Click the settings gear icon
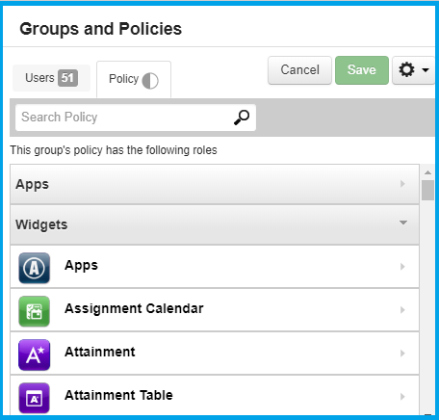Viewport: 439px width, 420px height. (406, 69)
